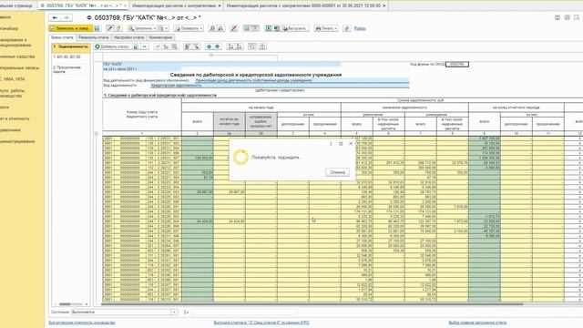Viewport: 583px width, 328px height.
Task: Open the 'Печать' print dropdown
Action: coord(326,28)
